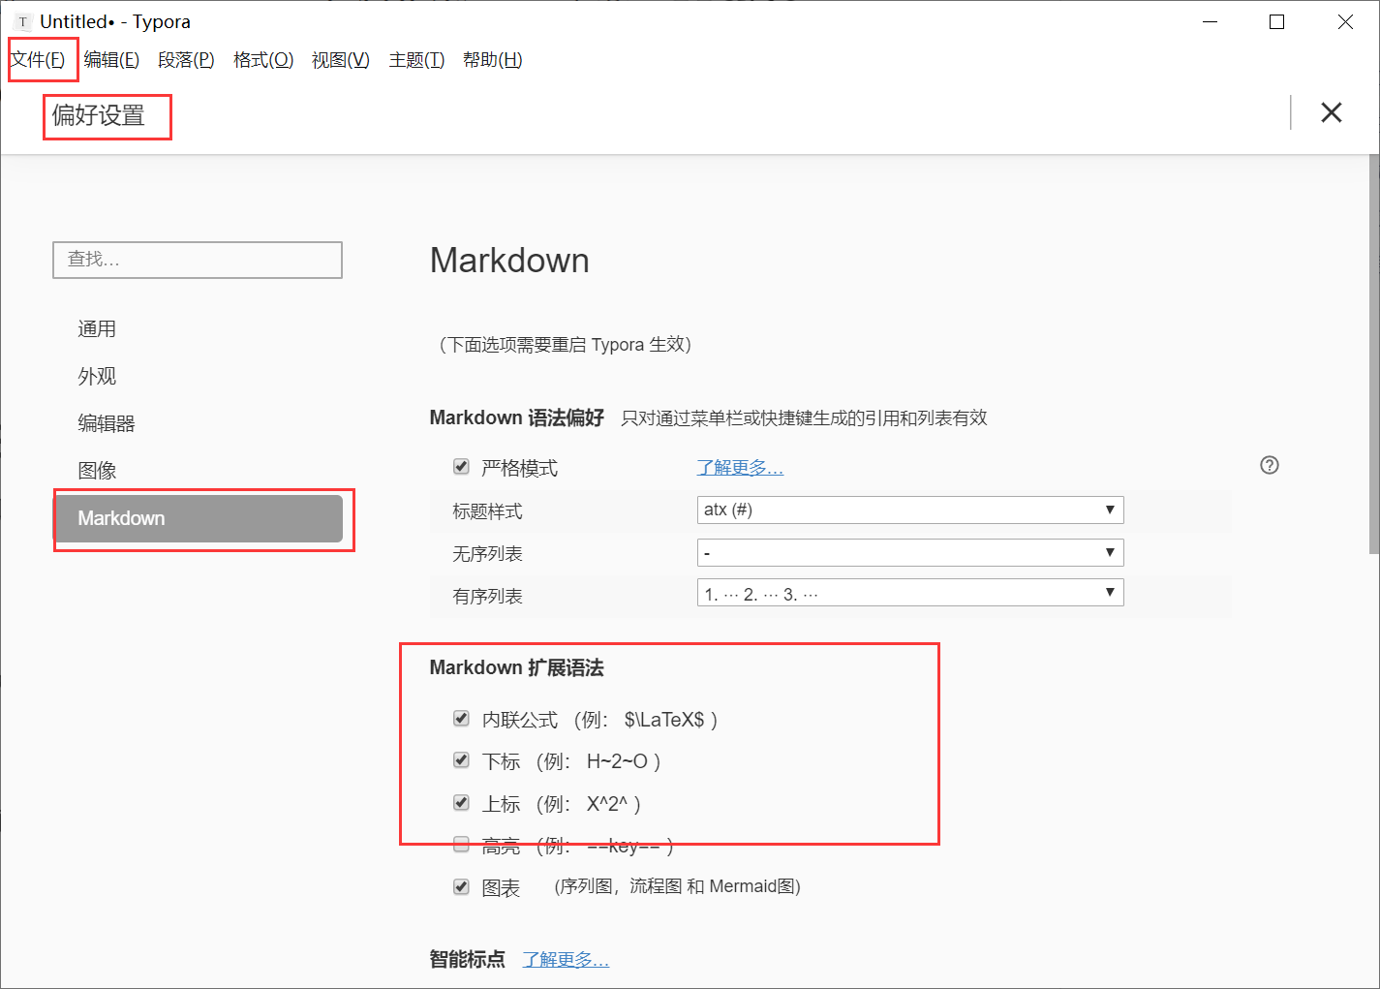Select the 编辑器 settings category
This screenshot has height=989, width=1380.
pyautogui.click(x=107, y=423)
